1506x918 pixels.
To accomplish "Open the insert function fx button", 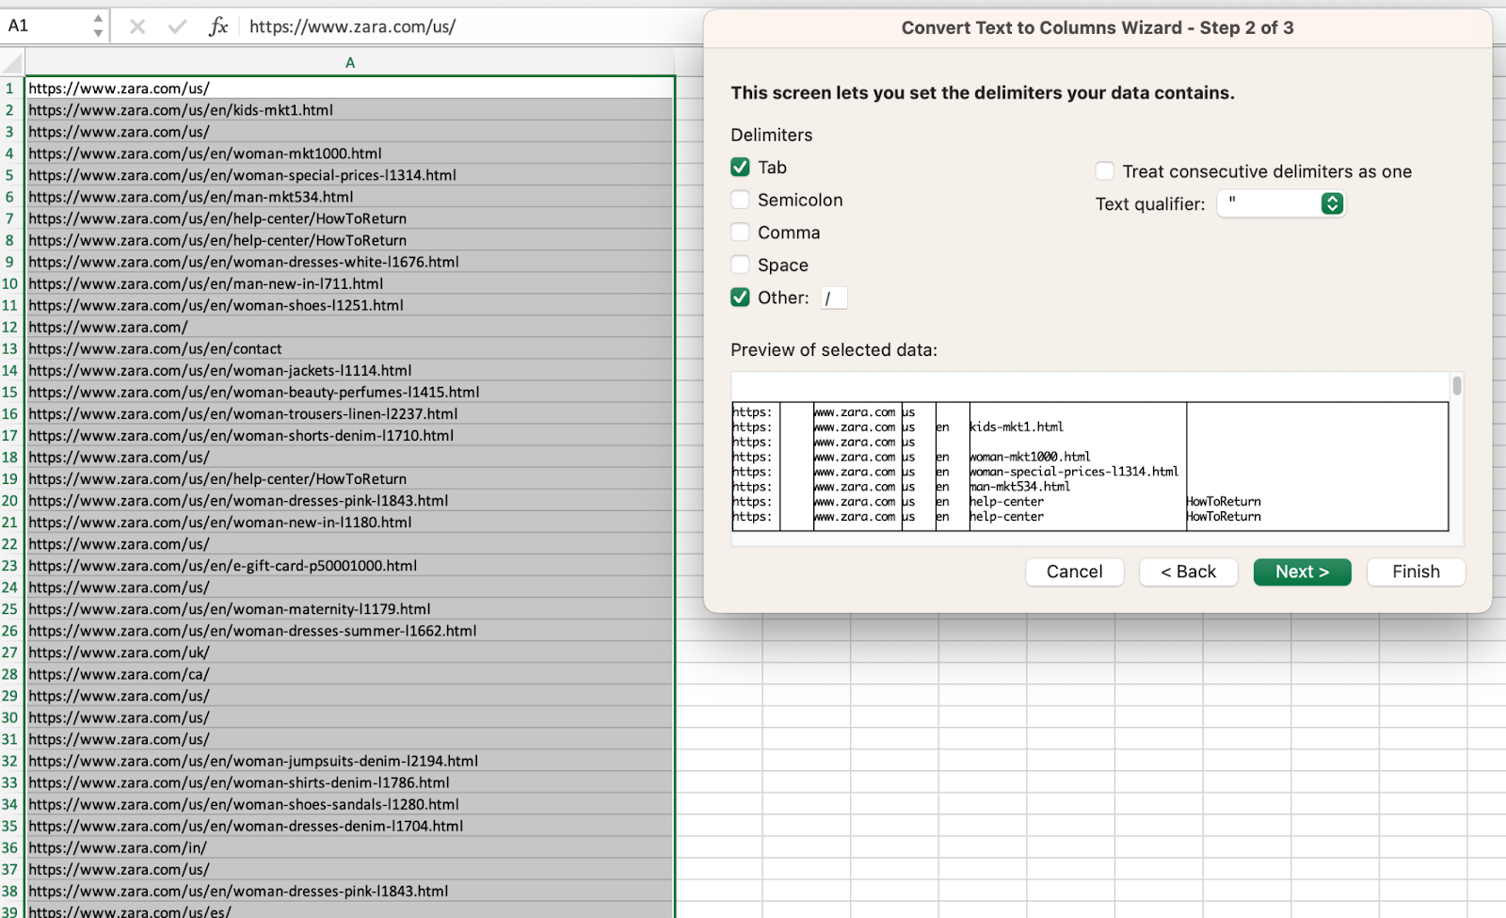I will [x=218, y=26].
